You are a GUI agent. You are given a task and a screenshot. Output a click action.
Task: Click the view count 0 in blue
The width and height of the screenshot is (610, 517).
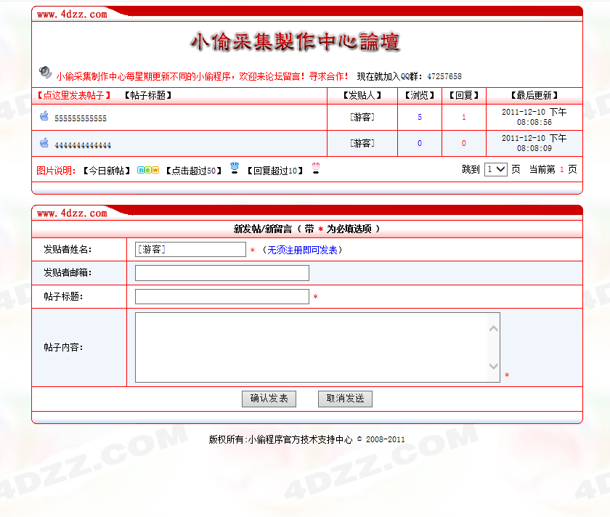coord(420,143)
